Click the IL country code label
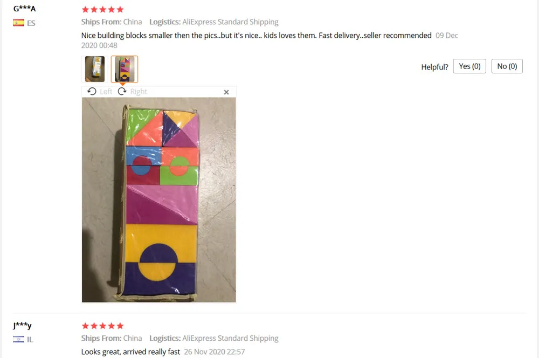The height and width of the screenshot is (358, 539). [x=30, y=340]
